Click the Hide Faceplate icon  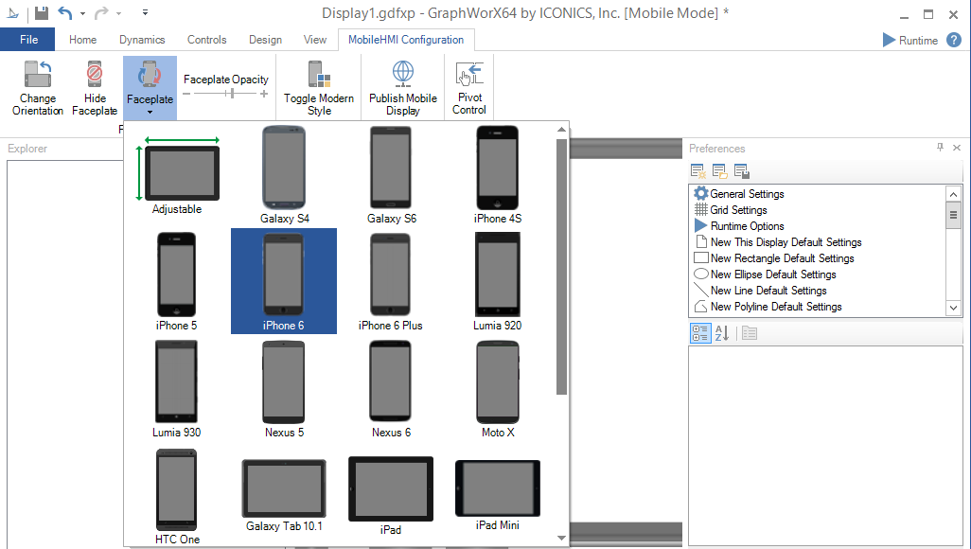point(95,75)
